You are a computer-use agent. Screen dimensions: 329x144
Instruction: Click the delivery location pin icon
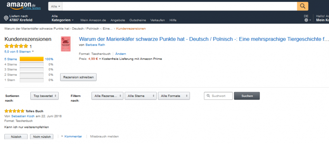click(6, 19)
